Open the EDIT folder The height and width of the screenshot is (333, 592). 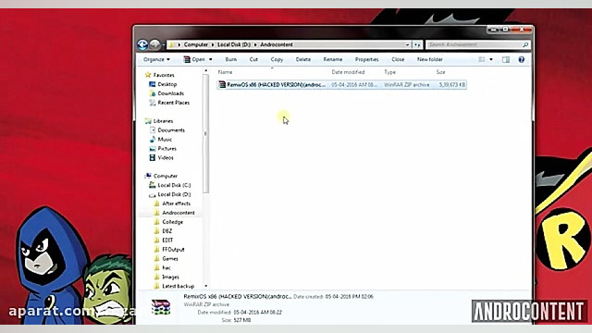click(x=167, y=240)
